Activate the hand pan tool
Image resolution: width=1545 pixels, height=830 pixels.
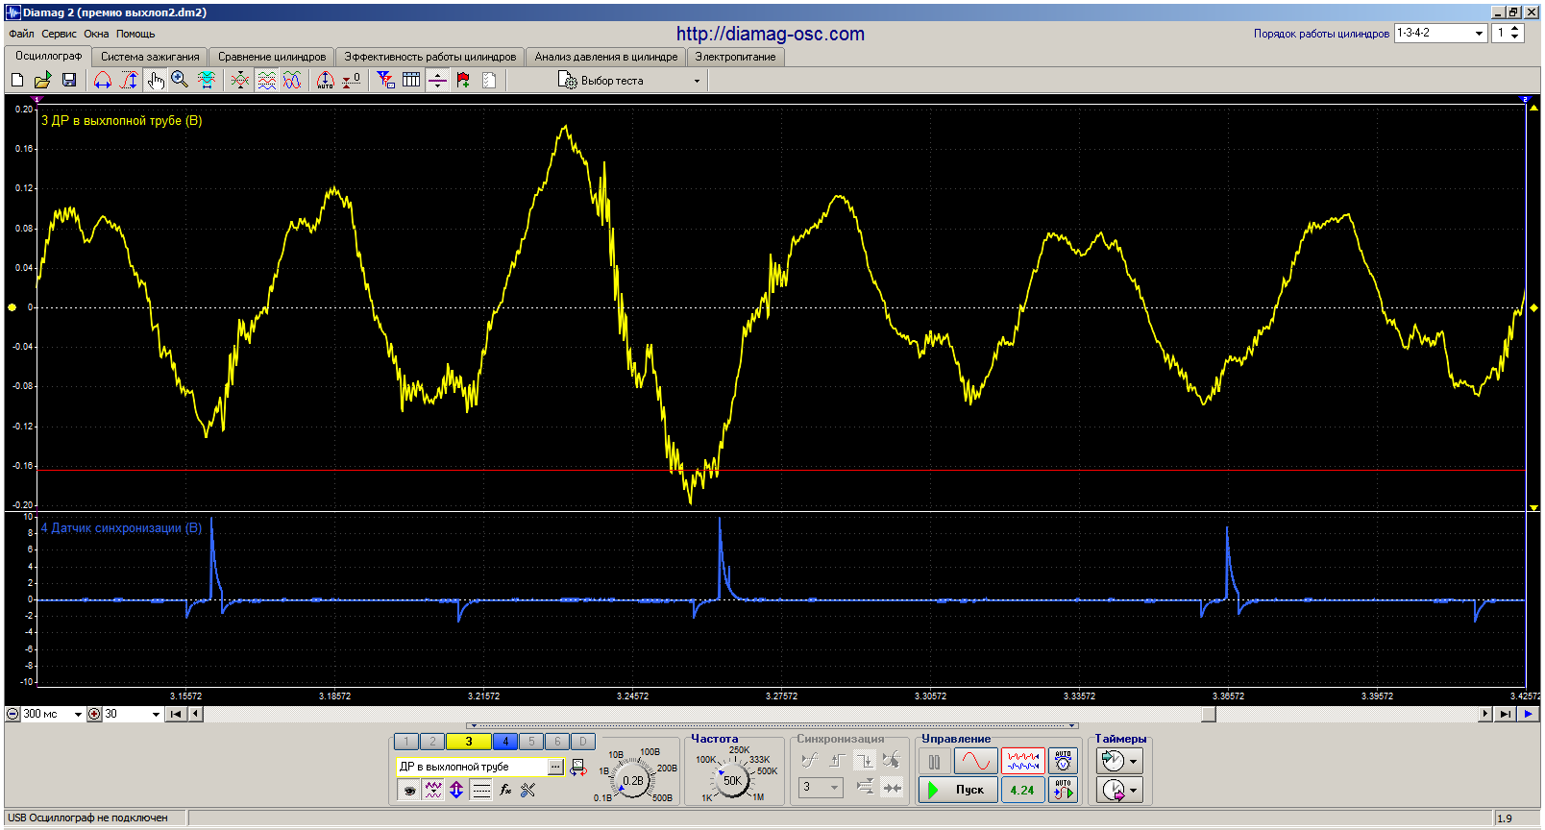pyautogui.click(x=155, y=81)
